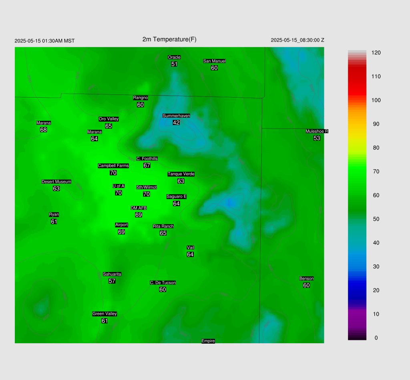Click the 65 reading under Oro Valley
The image size is (410, 380).
point(109,126)
